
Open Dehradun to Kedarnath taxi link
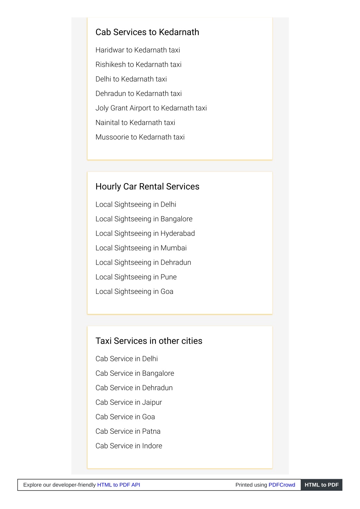tap(139, 94)
